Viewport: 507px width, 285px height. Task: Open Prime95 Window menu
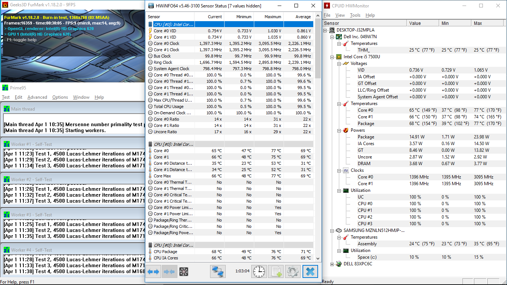point(81,97)
